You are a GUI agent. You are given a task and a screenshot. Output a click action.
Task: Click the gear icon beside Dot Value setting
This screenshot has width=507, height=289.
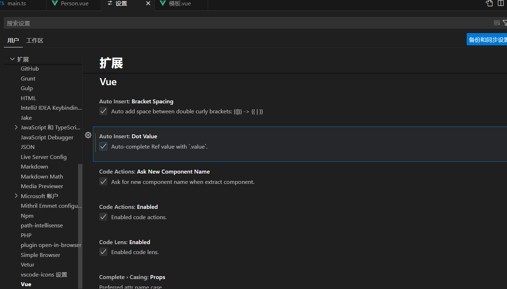[88, 135]
